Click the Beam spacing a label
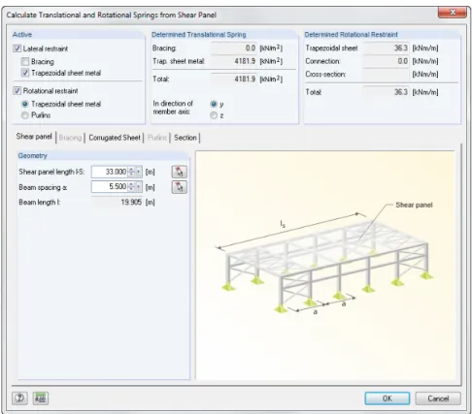472x414 pixels. tap(43, 187)
